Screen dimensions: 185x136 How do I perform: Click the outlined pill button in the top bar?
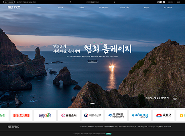point(9,2)
